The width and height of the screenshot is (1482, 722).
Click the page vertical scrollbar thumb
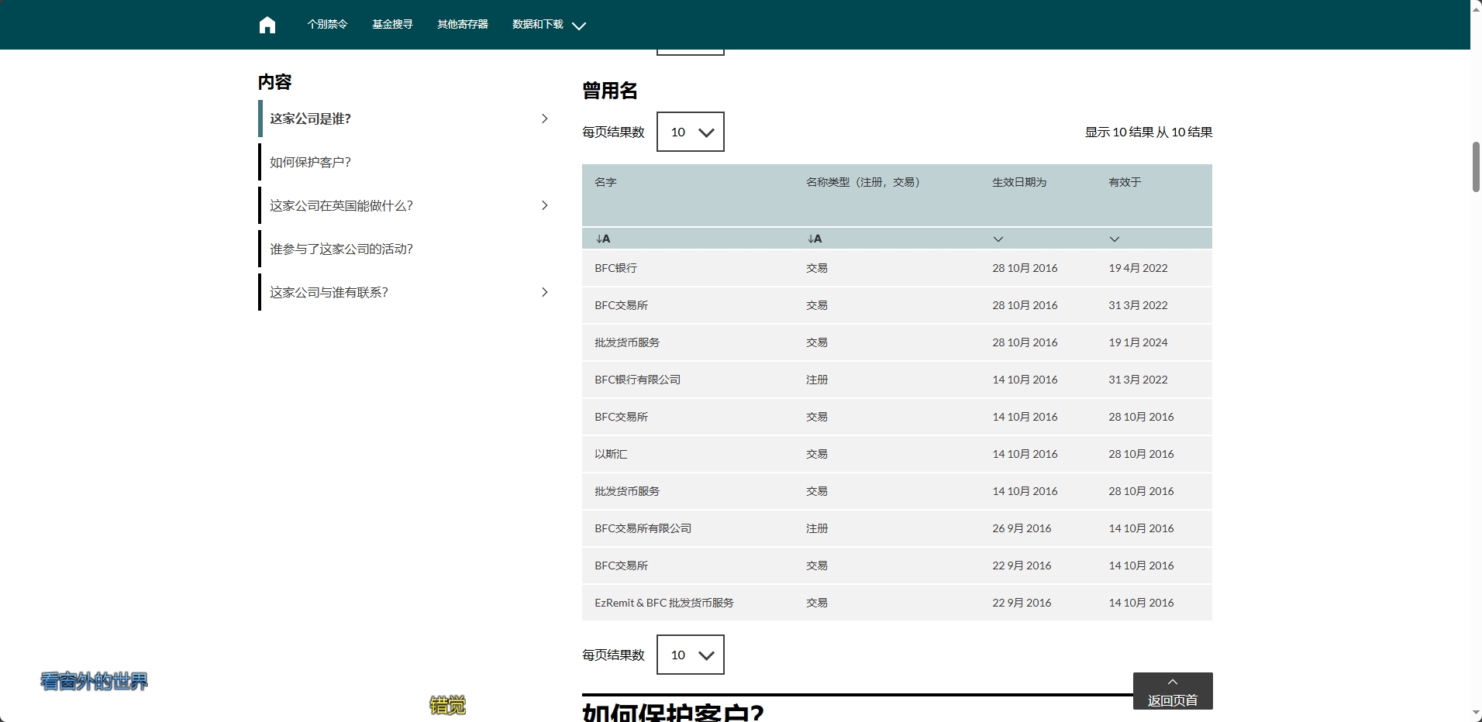point(1476,167)
